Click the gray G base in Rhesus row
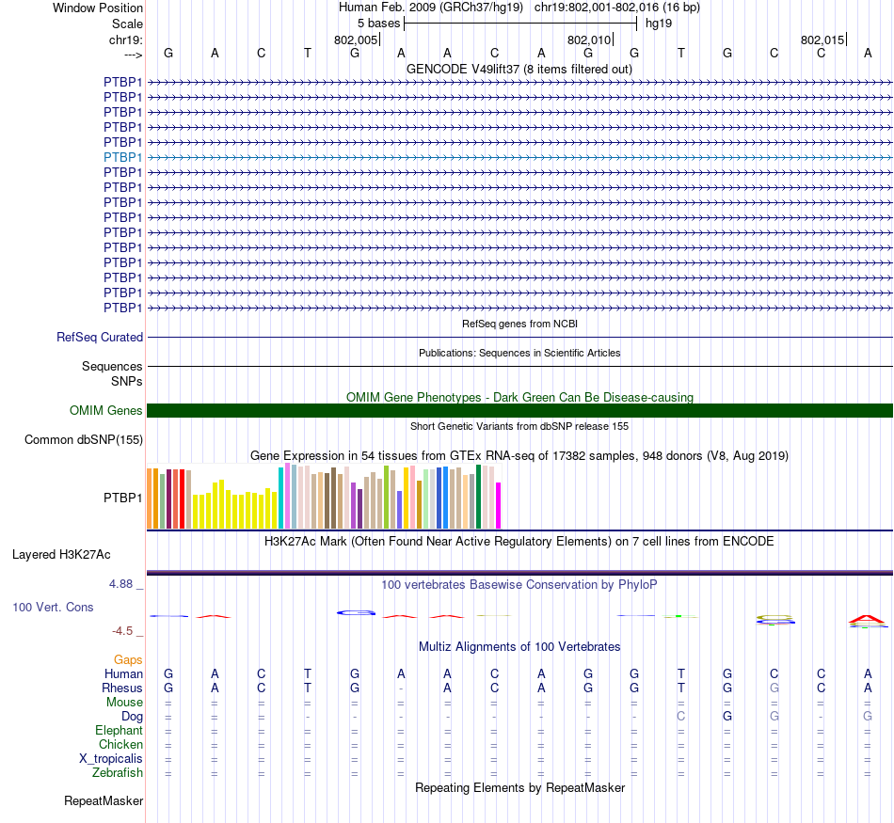 (x=774, y=688)
